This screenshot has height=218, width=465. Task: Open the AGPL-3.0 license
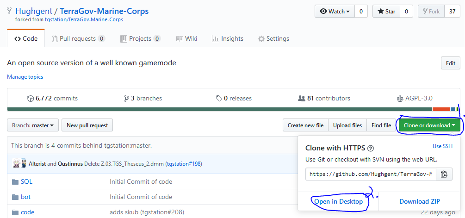pos(415,99)
